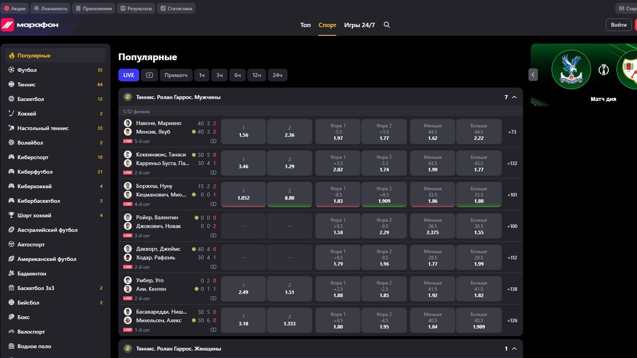Pick the 1.29 odds on Карреньо Буста

pos(289,163)
